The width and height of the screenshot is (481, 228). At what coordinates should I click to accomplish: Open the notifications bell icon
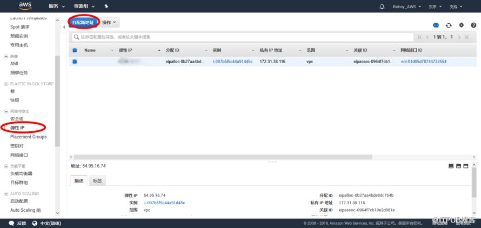pyautogui.click(x=382, y=6)
